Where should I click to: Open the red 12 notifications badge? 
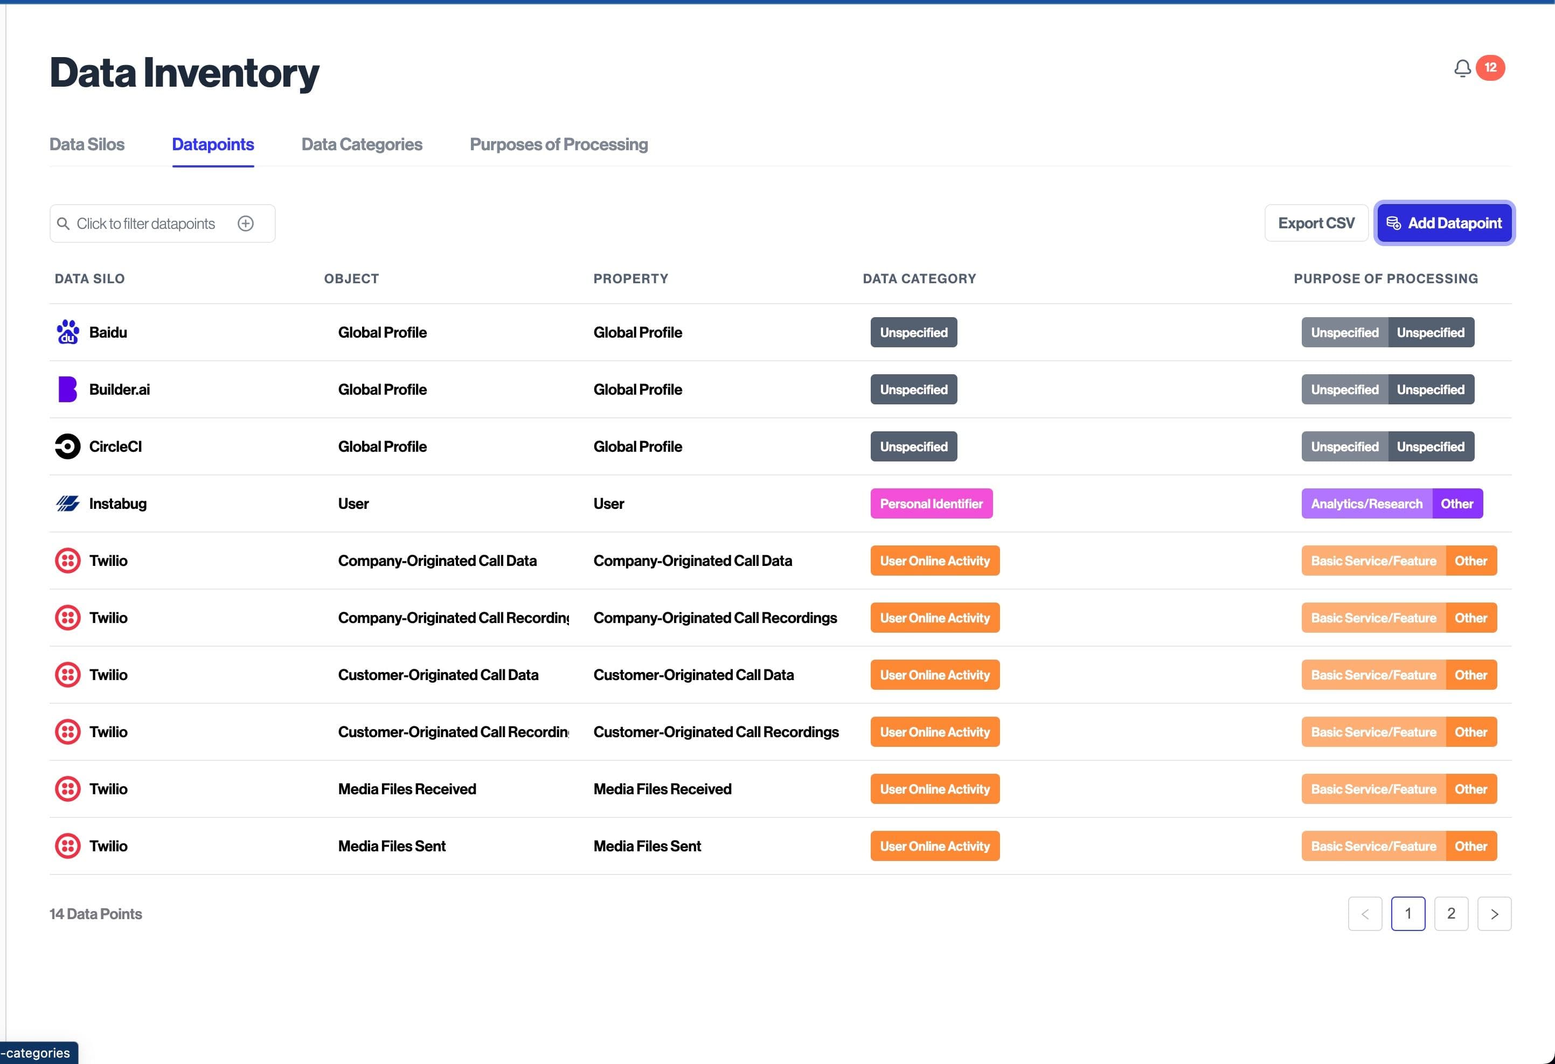pyautogui.click(x=1490, y=67)
